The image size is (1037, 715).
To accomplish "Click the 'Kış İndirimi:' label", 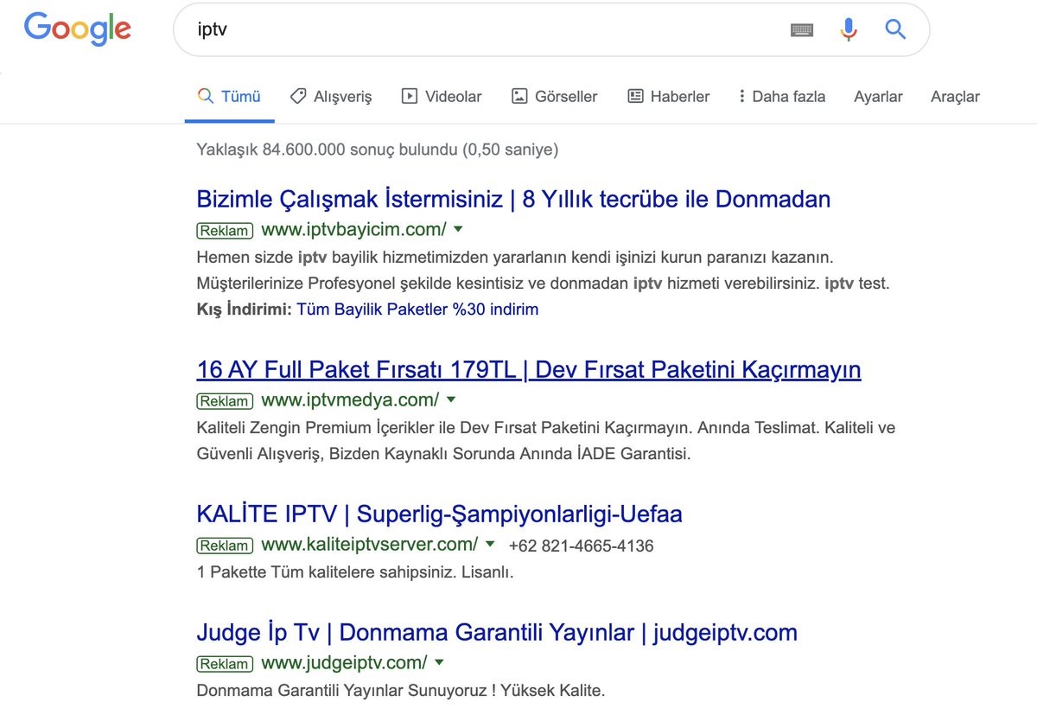I will [245, 309].
